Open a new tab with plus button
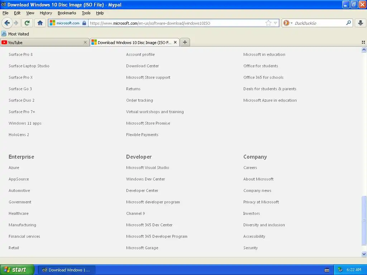 [x=185, y=42]
